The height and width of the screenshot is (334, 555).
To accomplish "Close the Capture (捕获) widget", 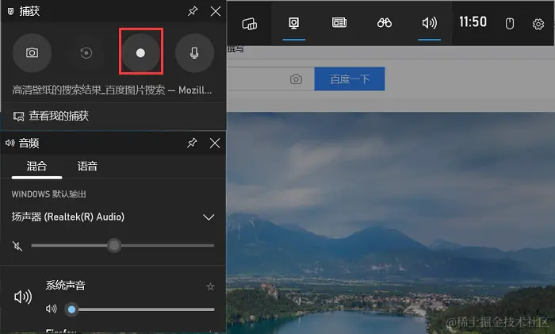I will pos(215,11).
